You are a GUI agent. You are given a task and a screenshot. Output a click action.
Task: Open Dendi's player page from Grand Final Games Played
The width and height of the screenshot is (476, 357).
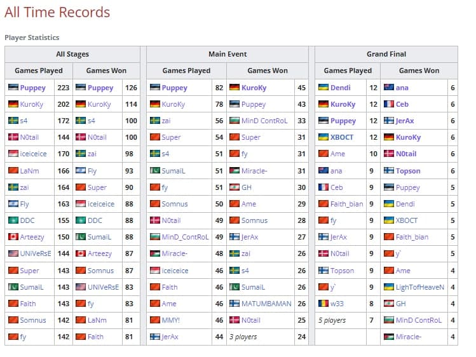340,88
